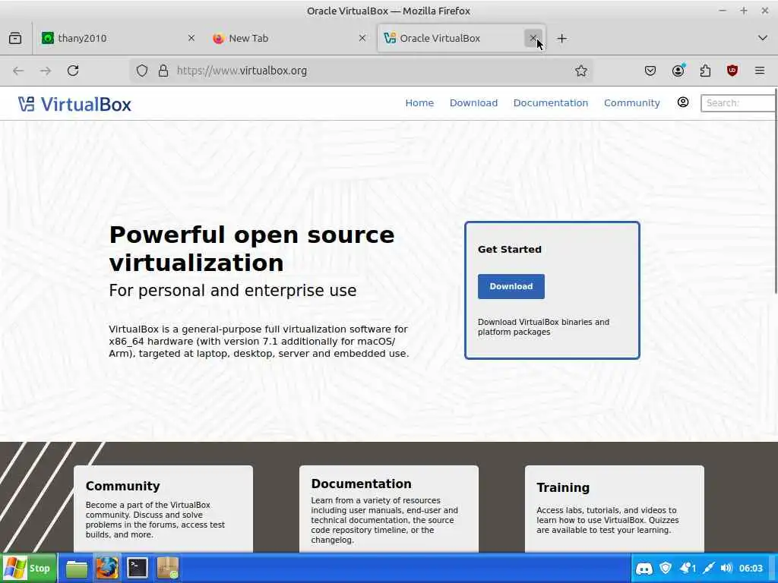This screenshot has height=583, width=778.
Task: Open volume control speaker icon
Action: (x=726, y=568)
